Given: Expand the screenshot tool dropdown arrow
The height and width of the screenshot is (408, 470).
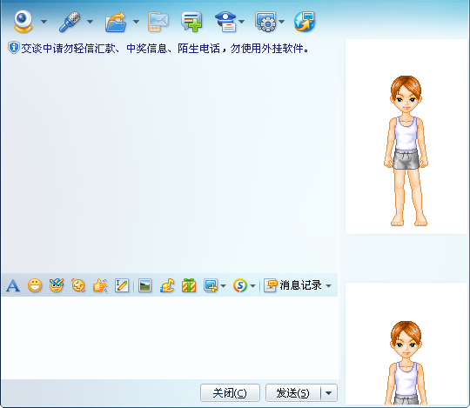Looking at the screenshot, I should point(223,286).
